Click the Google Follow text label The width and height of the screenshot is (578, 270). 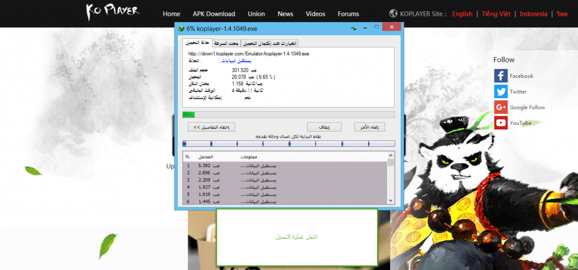coord(528,107)
